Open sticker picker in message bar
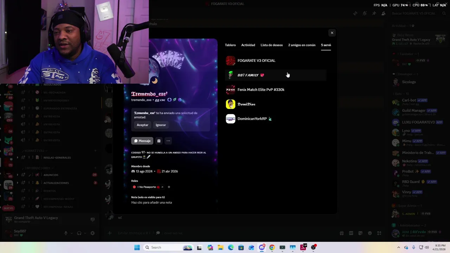450x253 pixels. [360, 233]
